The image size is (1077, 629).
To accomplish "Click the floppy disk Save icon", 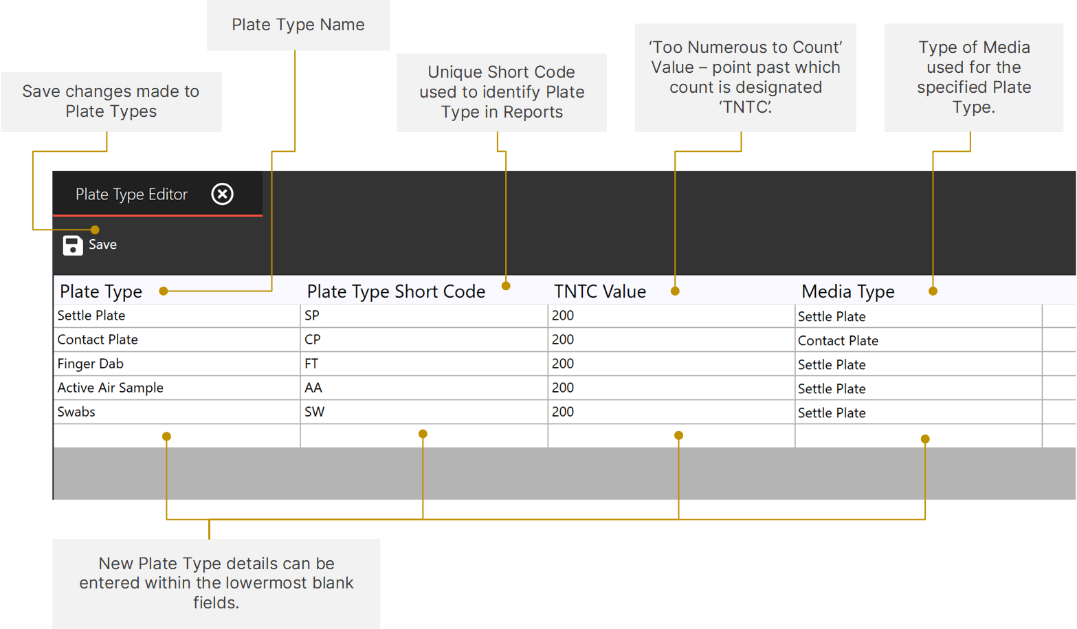I will [72, 244].
